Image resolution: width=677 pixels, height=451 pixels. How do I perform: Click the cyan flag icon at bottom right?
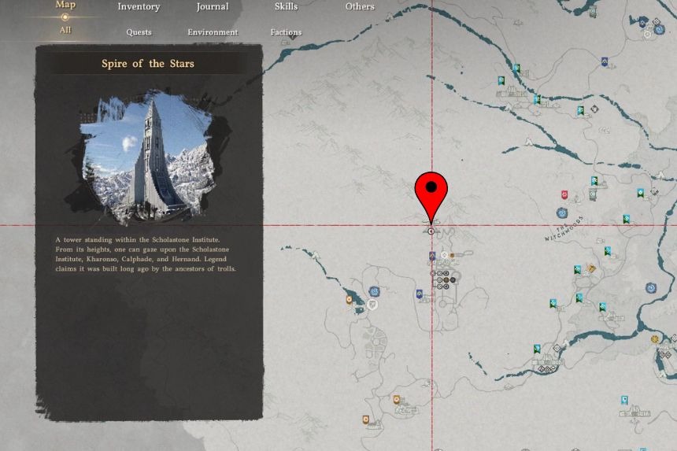pyautogui.click(x=624, y=400)
